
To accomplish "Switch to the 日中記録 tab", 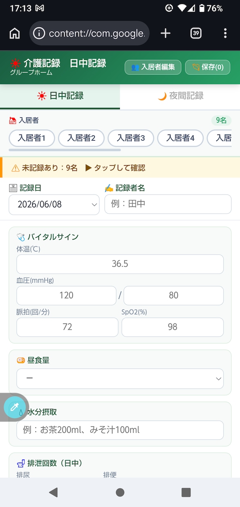I will (60, 96).
